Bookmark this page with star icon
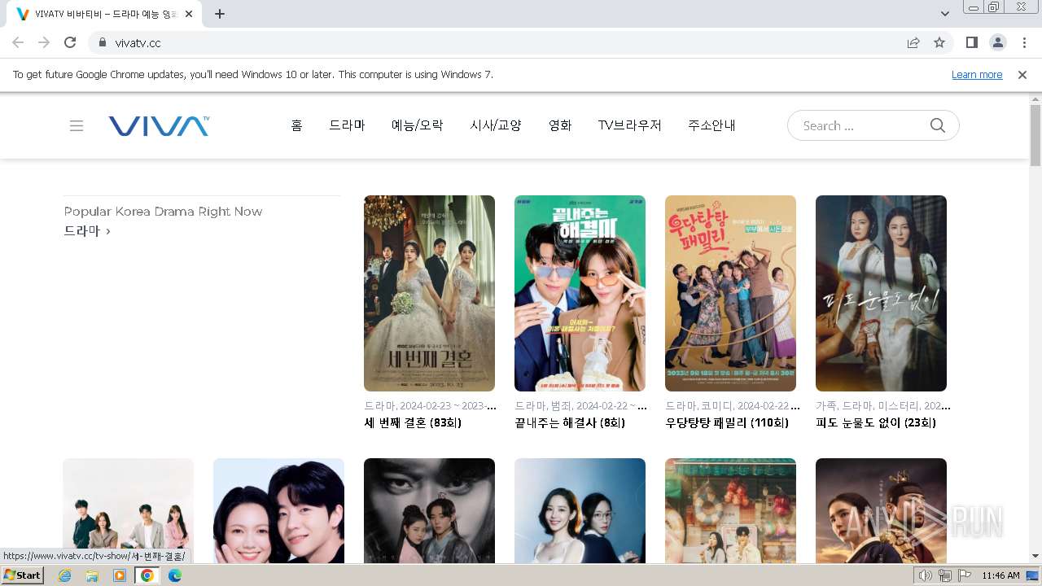This screenshot has width=1042, height=586. (x=939, y=42)
